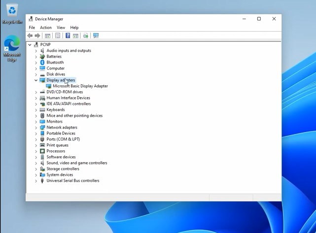Maximize the Device Manager window
Image resolution: width=316 pixels, height=233 pixels.
259,19
